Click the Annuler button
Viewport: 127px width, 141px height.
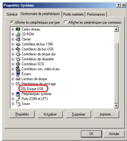pos(114,134)
